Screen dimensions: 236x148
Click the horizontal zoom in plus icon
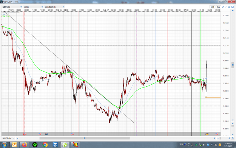click(x=229, y=138)
